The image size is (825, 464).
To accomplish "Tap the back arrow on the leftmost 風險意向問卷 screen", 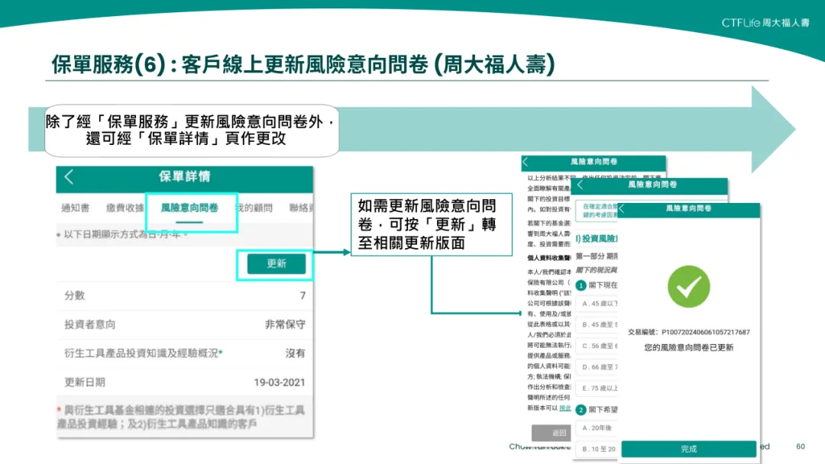I will pos(526,163).
